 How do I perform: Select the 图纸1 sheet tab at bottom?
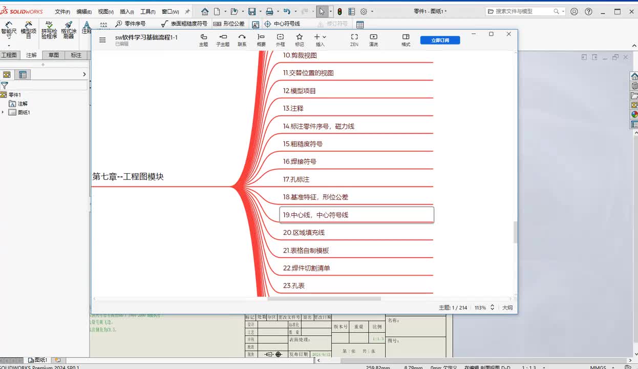pos(38,360)
